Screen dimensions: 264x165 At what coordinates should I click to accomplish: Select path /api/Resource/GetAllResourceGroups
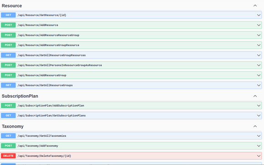pyautogui.click(x=45, y=85)
